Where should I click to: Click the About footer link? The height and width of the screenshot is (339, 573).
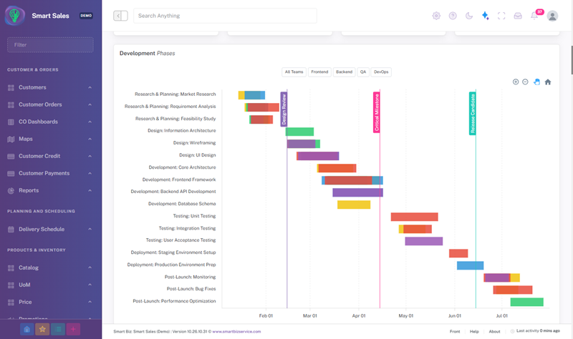click(x=494, y=331)
